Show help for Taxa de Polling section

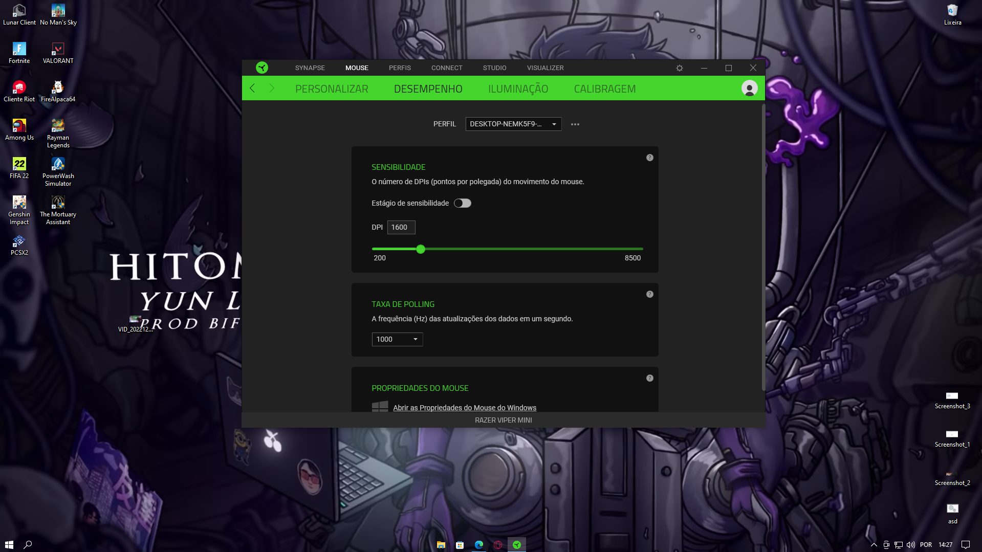tap(650, 294)
